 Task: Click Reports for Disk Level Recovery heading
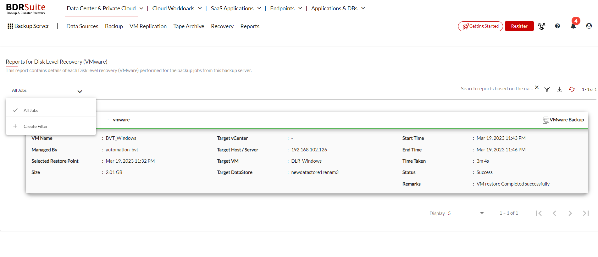[57, 62]
